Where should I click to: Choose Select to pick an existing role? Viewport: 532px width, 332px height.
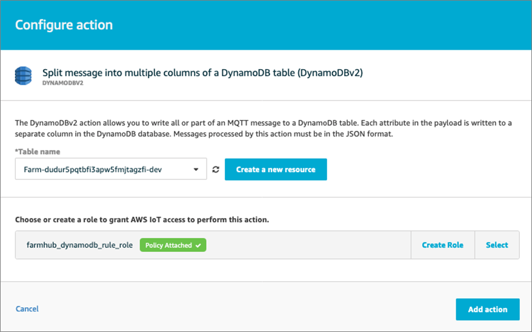tap(497, 245)
